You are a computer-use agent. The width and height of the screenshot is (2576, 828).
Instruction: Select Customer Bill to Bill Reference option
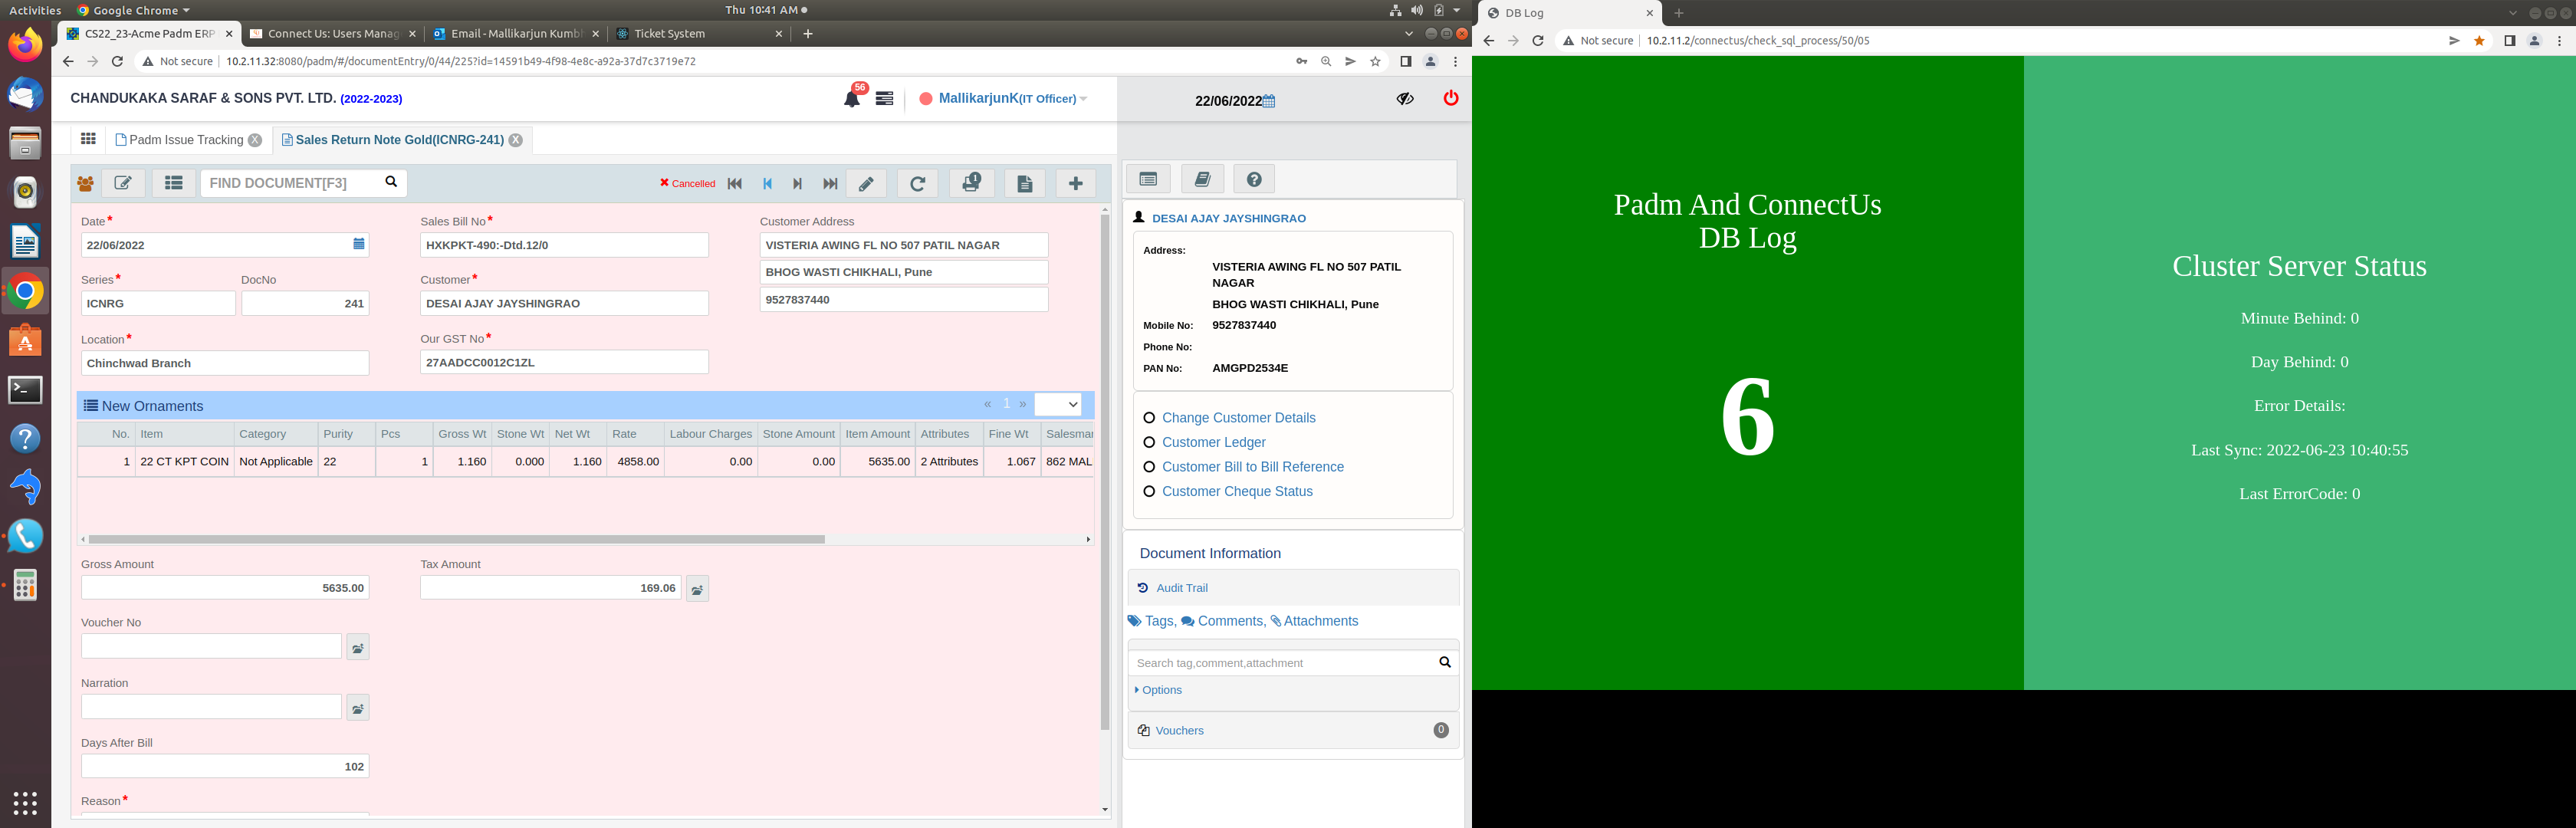pos(1149,467)
